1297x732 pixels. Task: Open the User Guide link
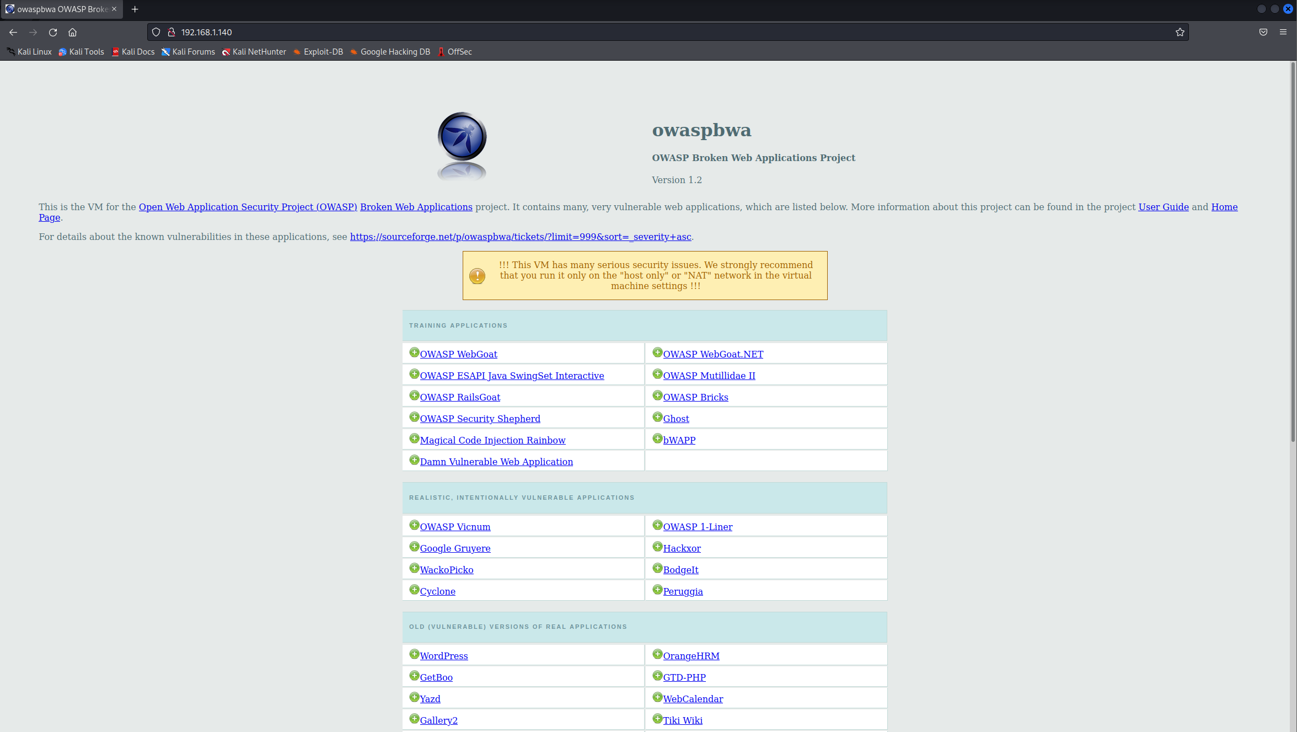tap(1163, 207)
